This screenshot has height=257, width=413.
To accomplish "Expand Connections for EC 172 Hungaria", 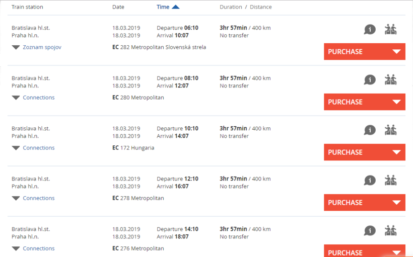I will (38, 148).
